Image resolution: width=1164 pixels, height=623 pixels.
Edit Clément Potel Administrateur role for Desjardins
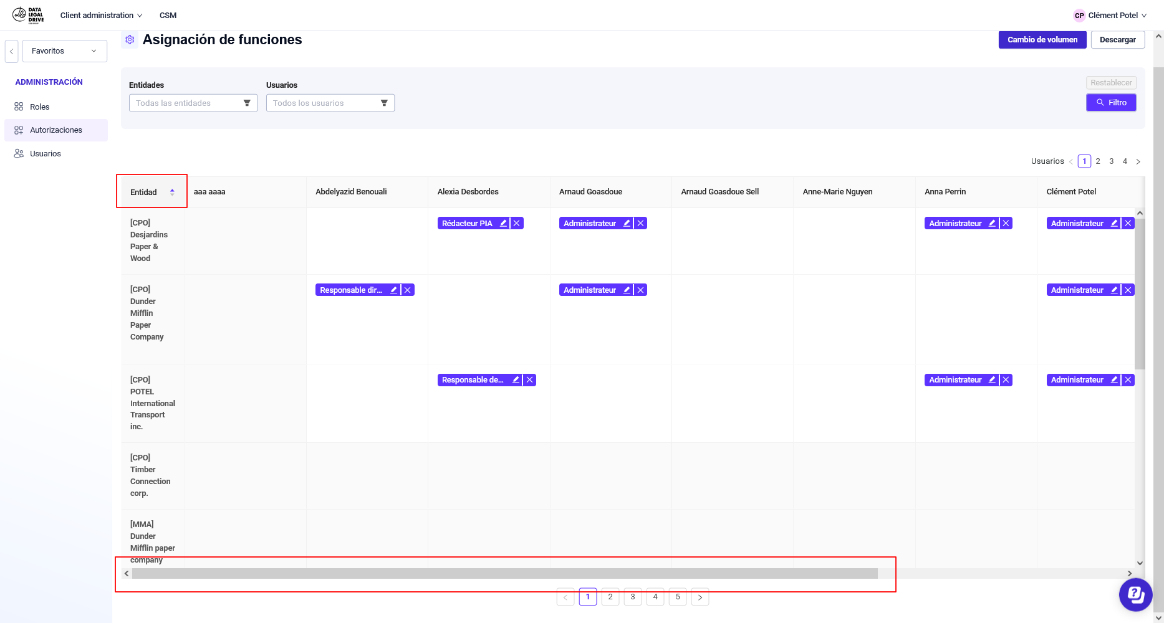click(1114, 223)
